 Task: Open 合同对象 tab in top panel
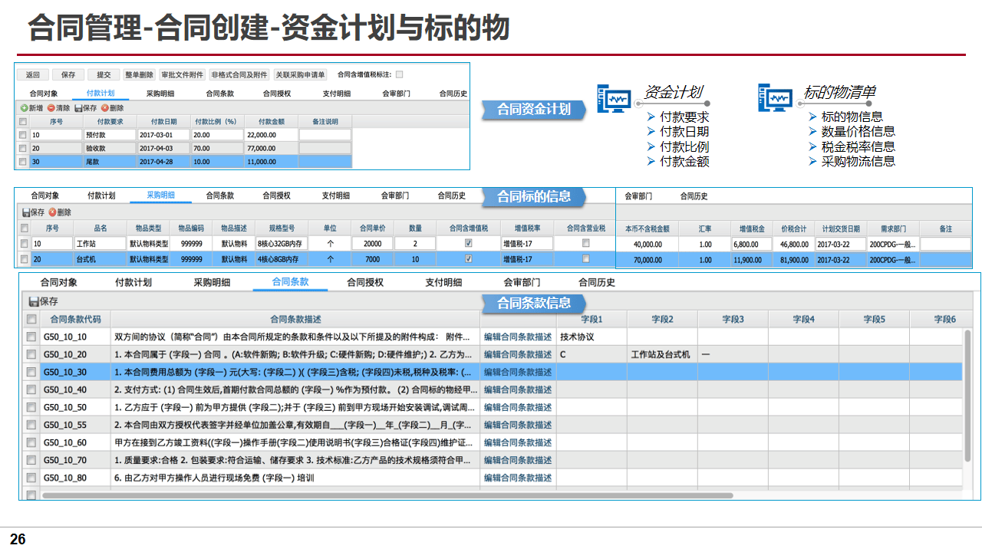[44, 93]
